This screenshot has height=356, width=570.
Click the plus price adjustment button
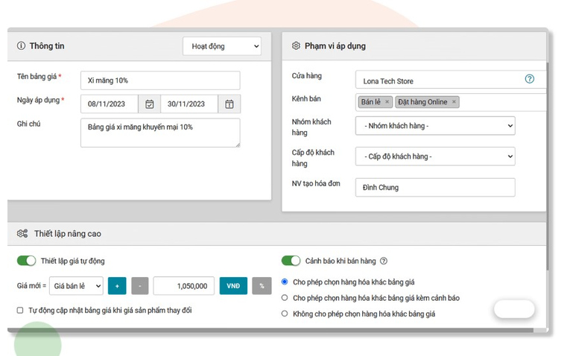[117, 286]
